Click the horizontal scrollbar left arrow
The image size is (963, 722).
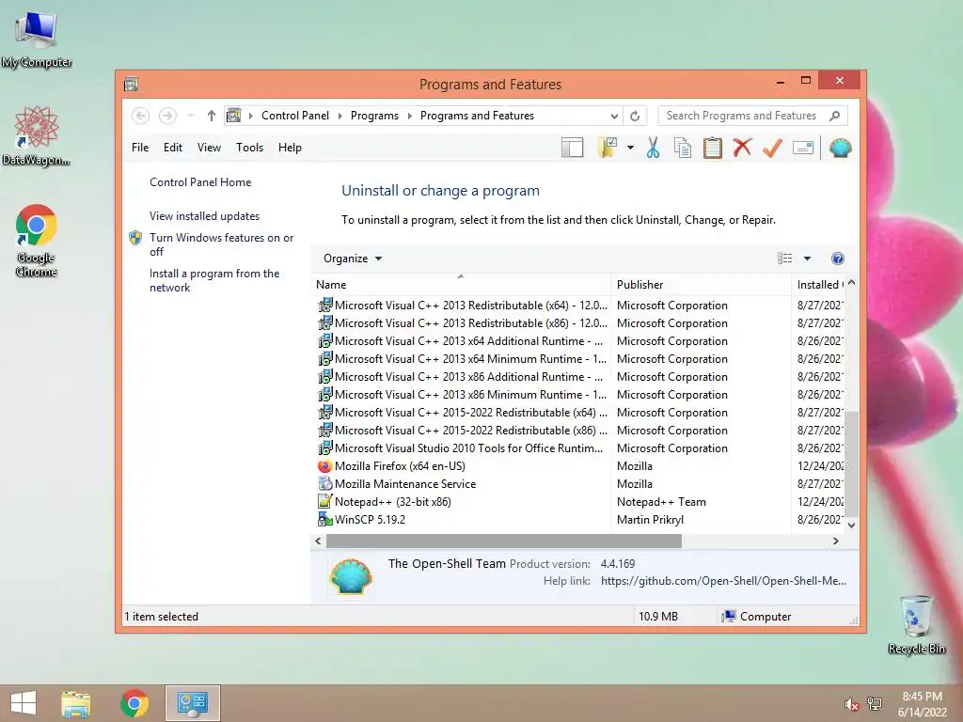(x=318, y=541)
